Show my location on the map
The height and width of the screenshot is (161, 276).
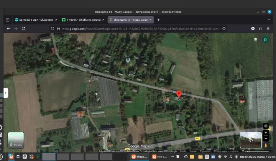click(266, 126)
